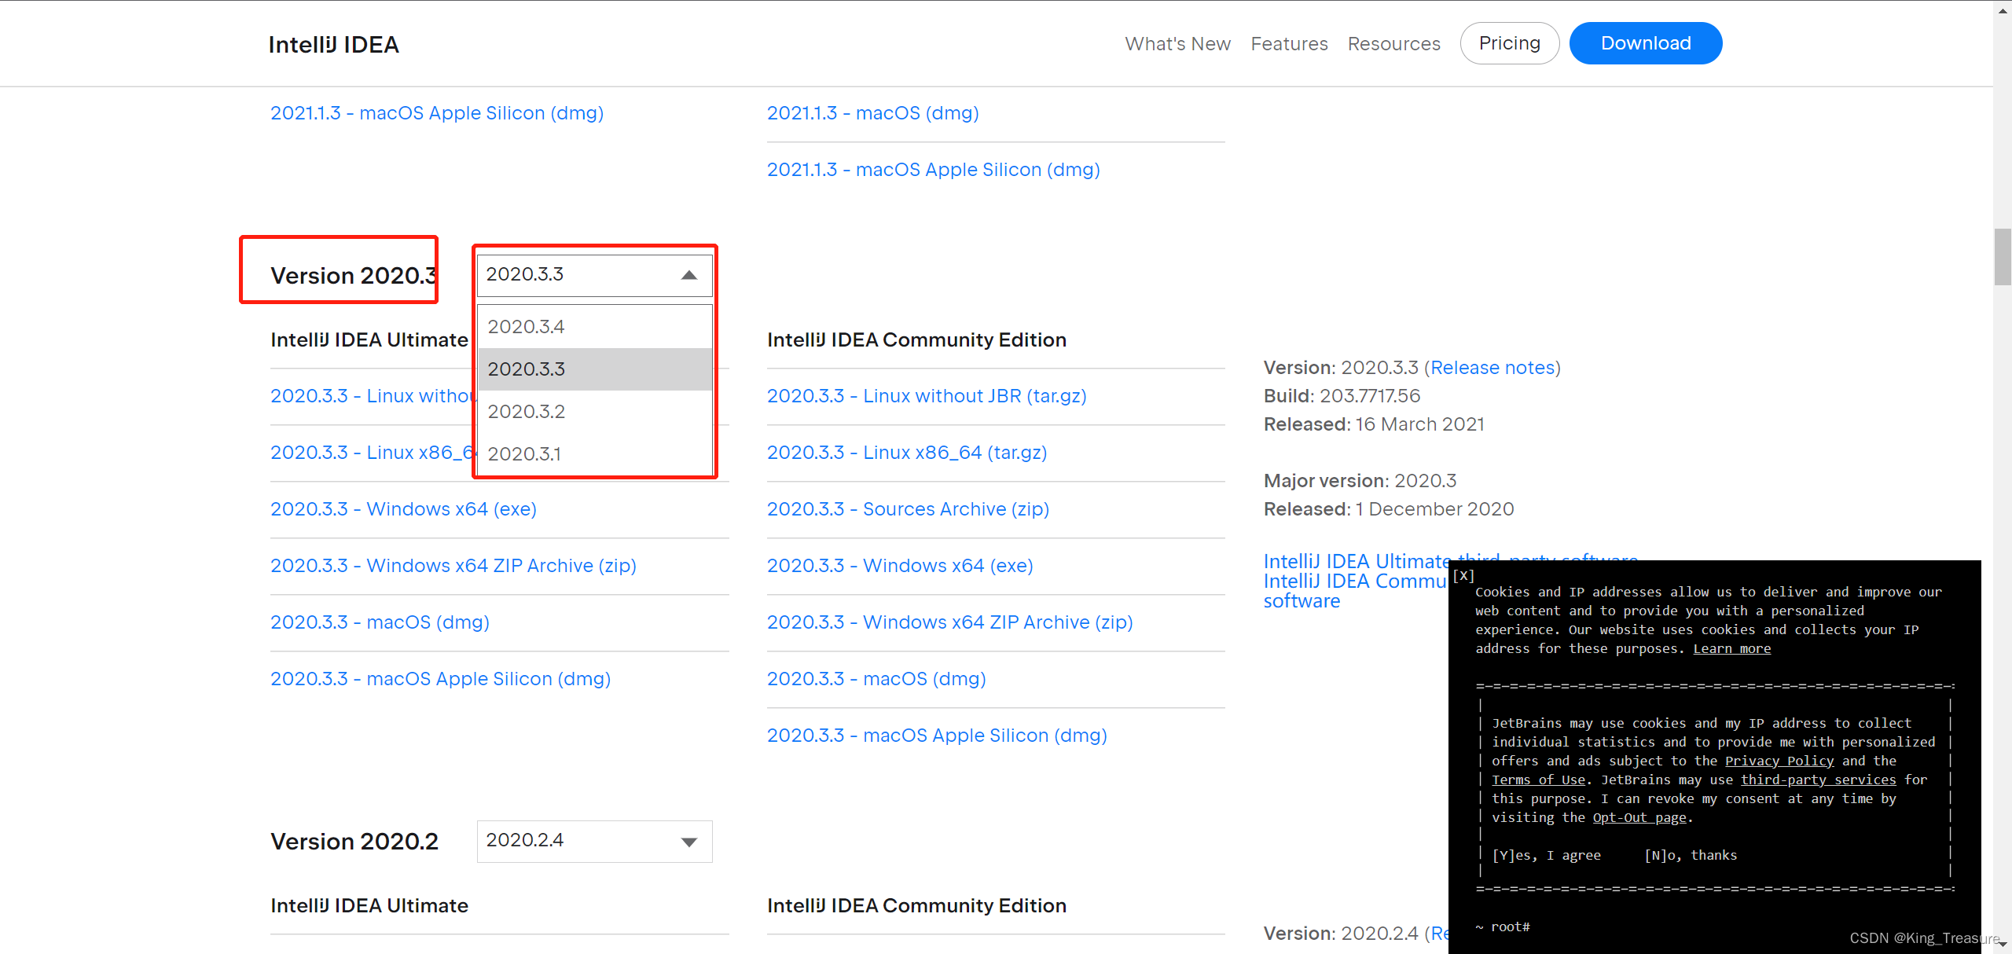Open the third-party services link
The height and width of the screenshot is (954, 2012).
point(1818,780)
